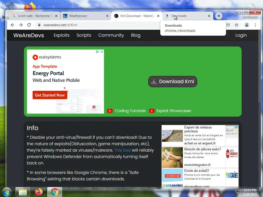Close the Downloads tab

click(209, 16)
